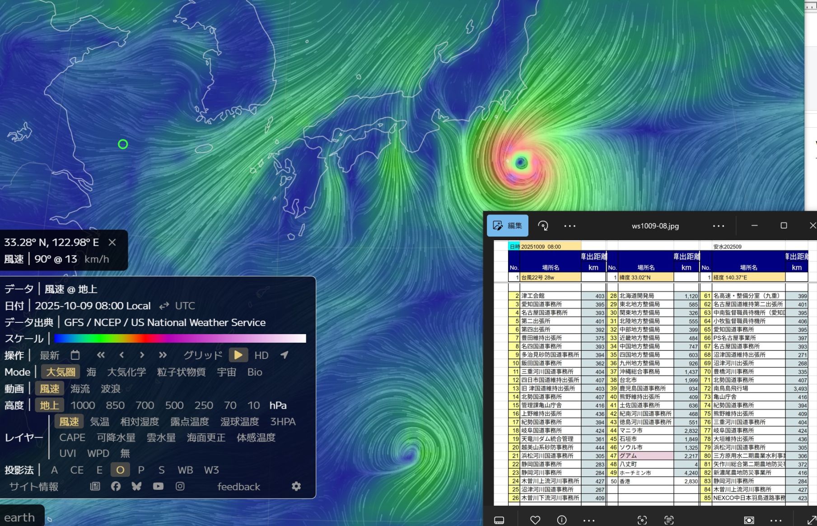The width and height of the screenshot is (817, 526).
Task: Select the 850 hPa height level
Action: 115,405
